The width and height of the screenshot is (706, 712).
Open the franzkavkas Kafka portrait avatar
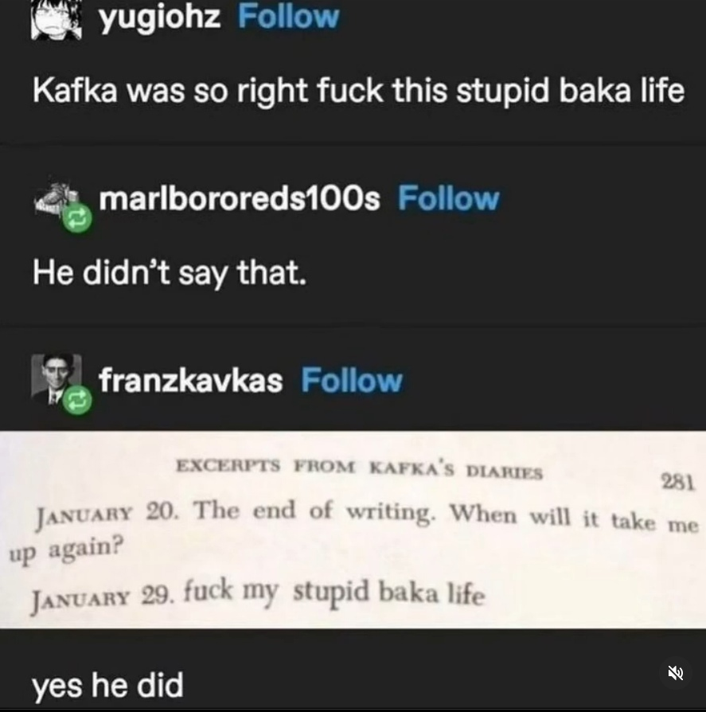(x=57, y=379)
